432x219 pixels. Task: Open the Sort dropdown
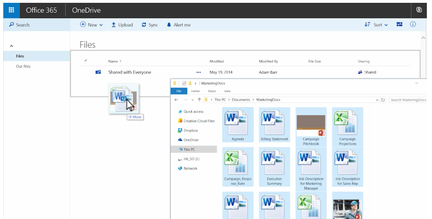(x=376, y=25)
